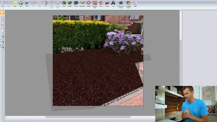
Task: Click the zoom in magnifier tool
Action: pos(2,36)
